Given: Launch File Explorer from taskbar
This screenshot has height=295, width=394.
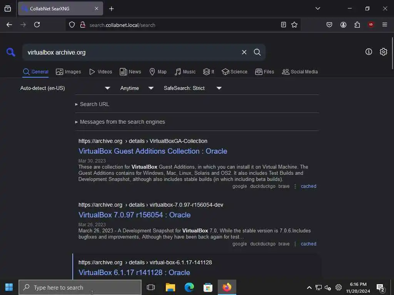Looking at the screenshot, I should (170, 287).
